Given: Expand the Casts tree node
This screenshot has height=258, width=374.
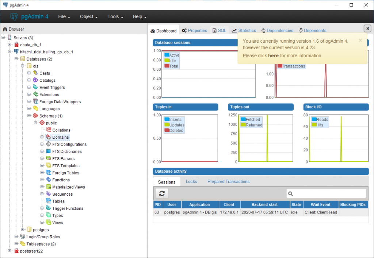Looking at the screenshot, I should pos(29,73).
